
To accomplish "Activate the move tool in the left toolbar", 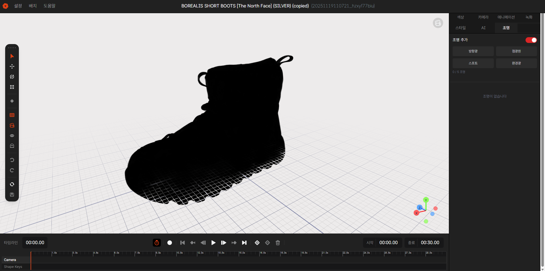I will coord(12,66).
